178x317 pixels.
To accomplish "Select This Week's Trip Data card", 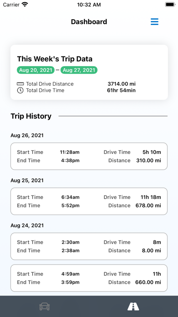I will (x=89, y=72).
